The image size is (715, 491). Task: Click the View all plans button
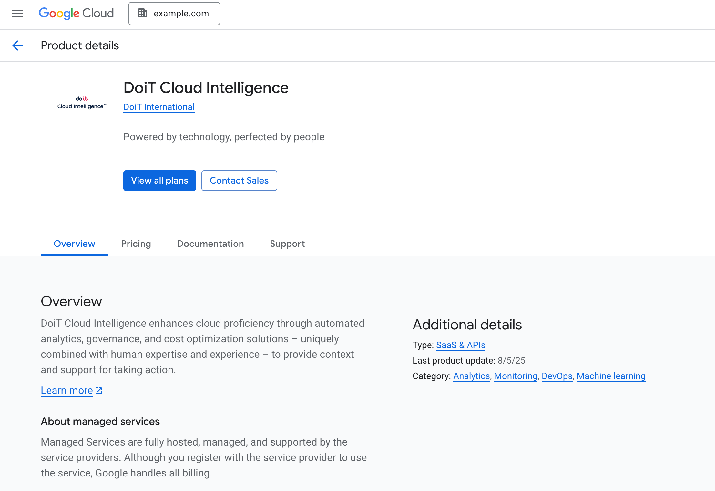(x=159, y=181)
